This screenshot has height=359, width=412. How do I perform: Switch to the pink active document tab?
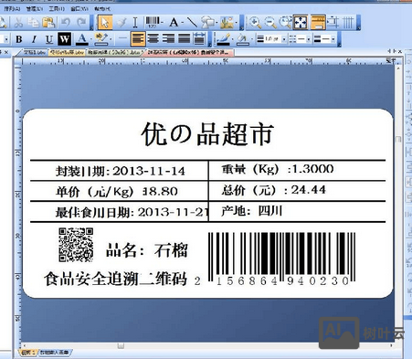coord(188,52)
